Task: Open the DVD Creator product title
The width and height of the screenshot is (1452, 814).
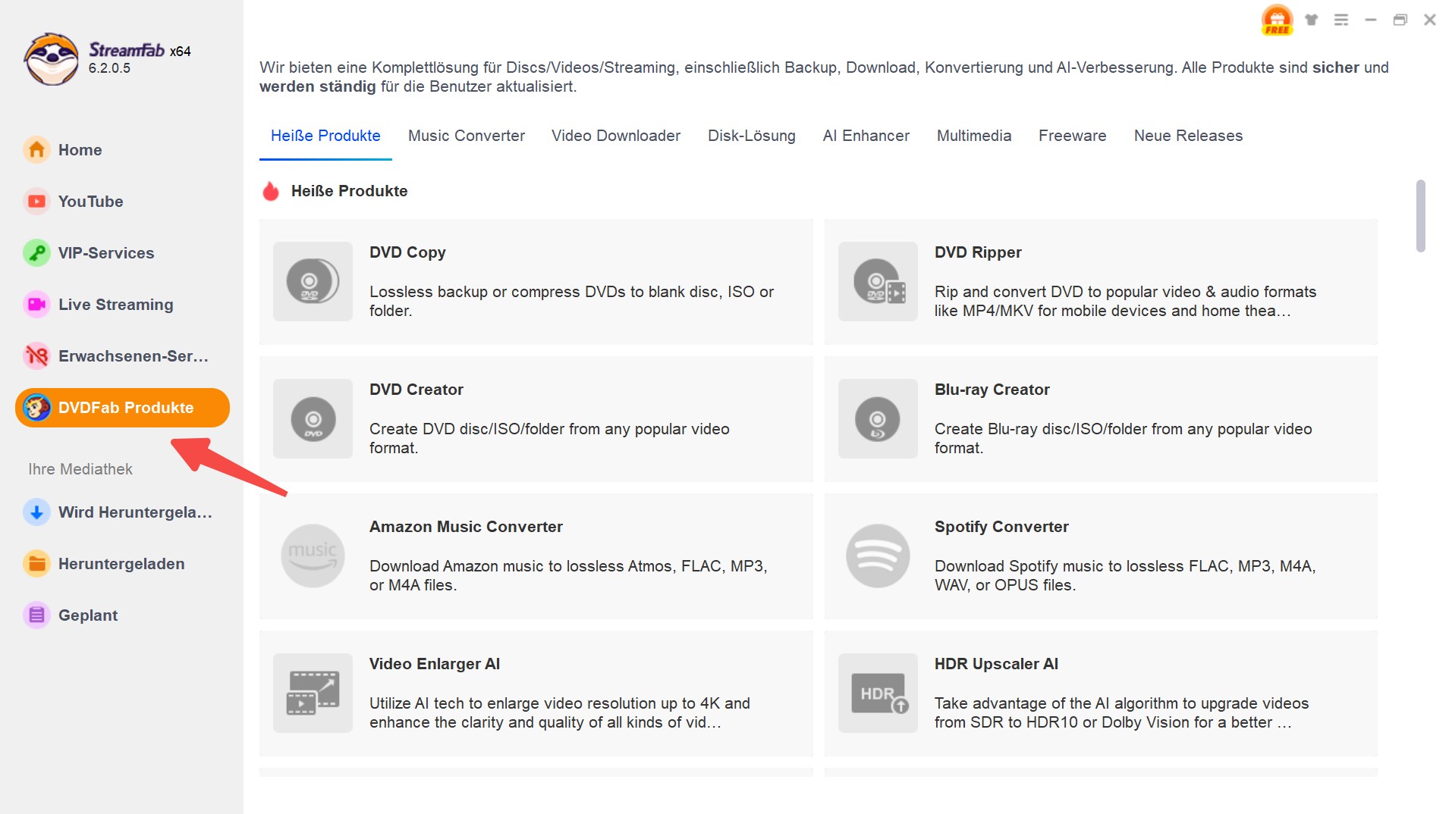Action: click(416, 390)
